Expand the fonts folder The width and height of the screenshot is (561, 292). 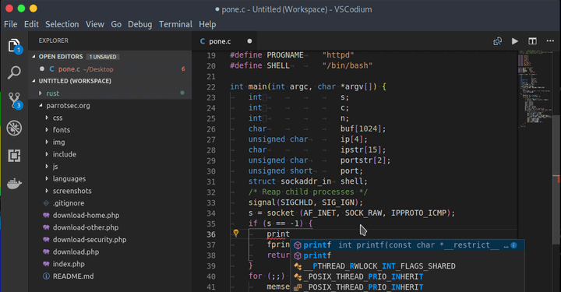[x=47, y=130]
